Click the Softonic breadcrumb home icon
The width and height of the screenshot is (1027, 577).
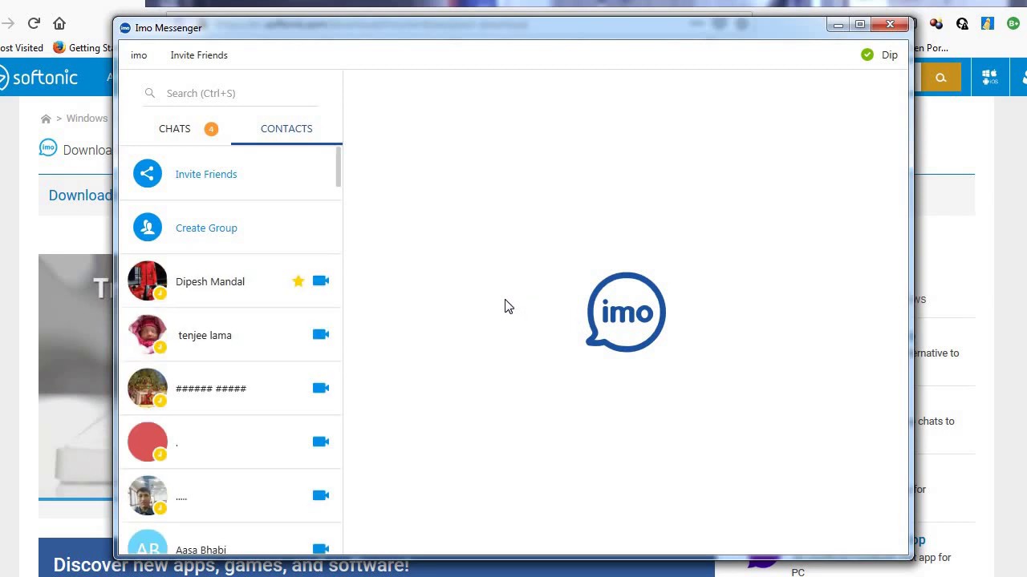46,119
